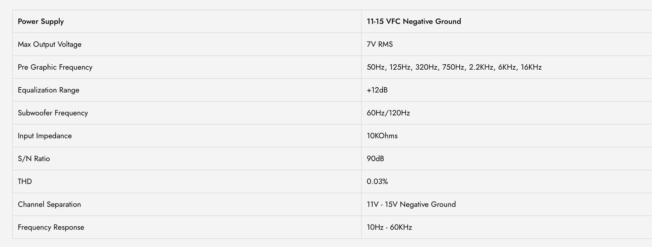
Task: Click the 60Hz/120Hz value cell
Action: [x=507, y=113]
